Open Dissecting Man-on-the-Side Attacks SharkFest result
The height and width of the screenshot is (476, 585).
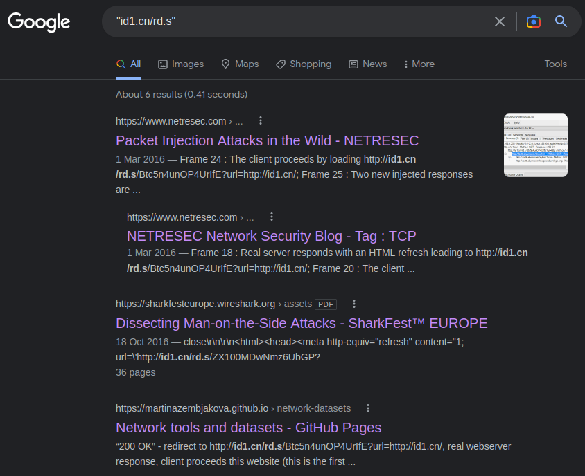[x=302, y=323]
